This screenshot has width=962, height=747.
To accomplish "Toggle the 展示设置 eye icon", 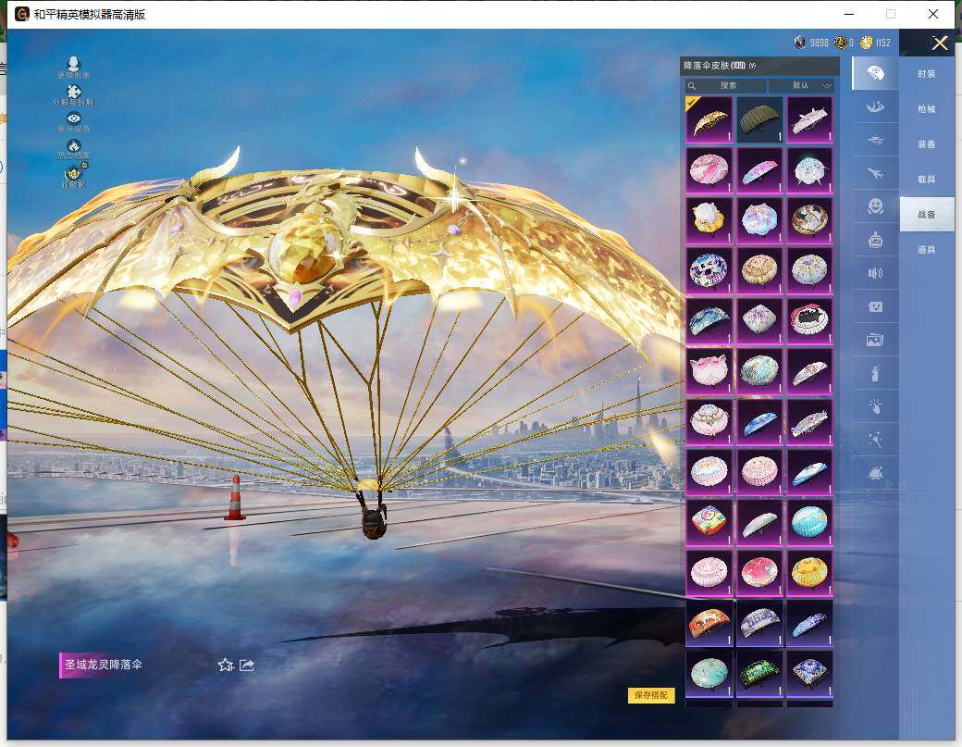I will [74, 118].
